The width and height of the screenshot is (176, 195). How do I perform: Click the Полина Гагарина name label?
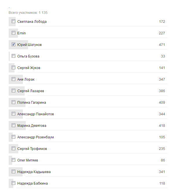(32, 103)
